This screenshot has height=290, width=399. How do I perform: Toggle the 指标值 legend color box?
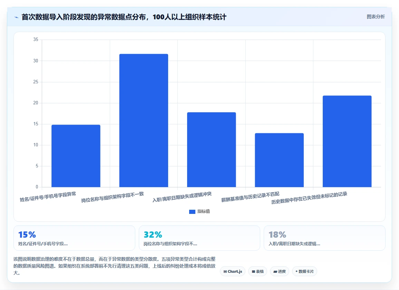[192, 212]
